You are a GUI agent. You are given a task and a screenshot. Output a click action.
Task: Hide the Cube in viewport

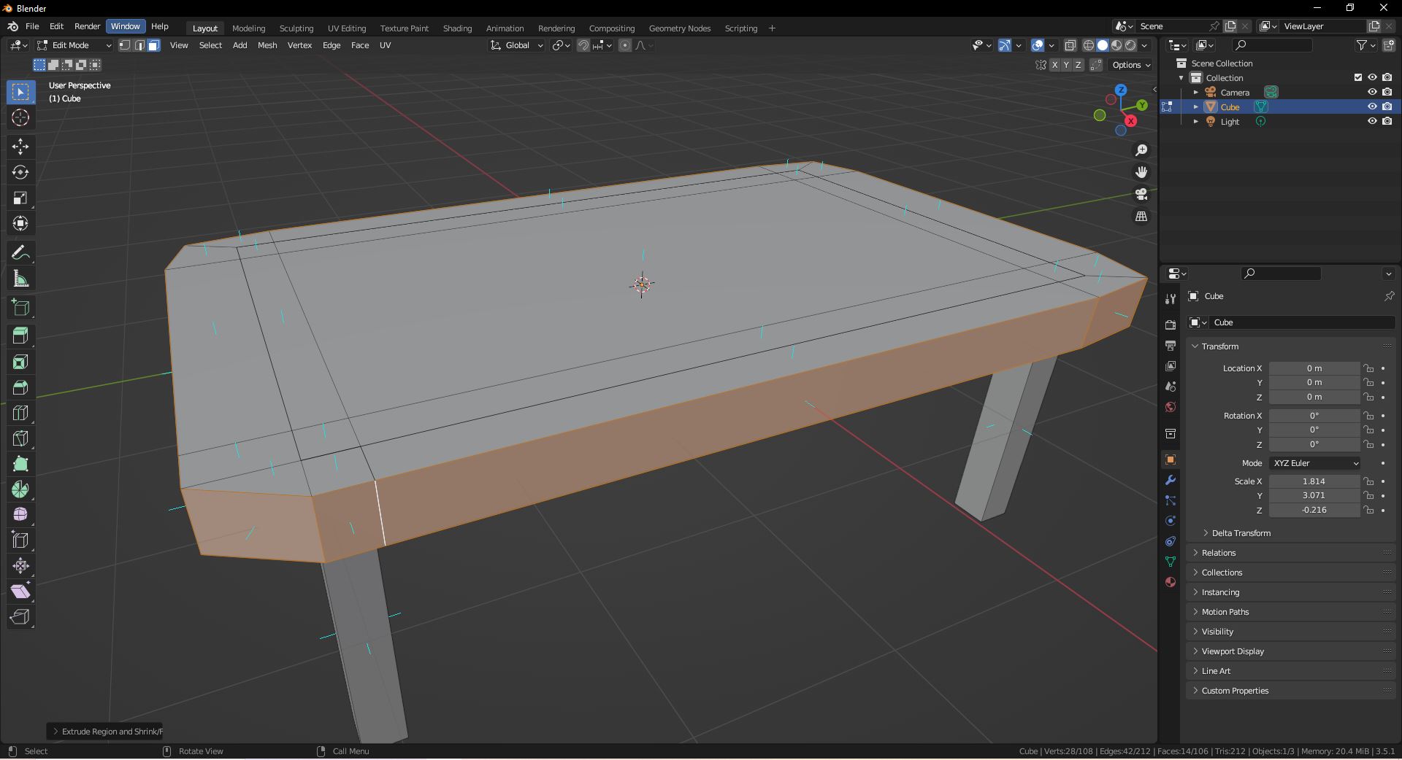pos(1372,106)
